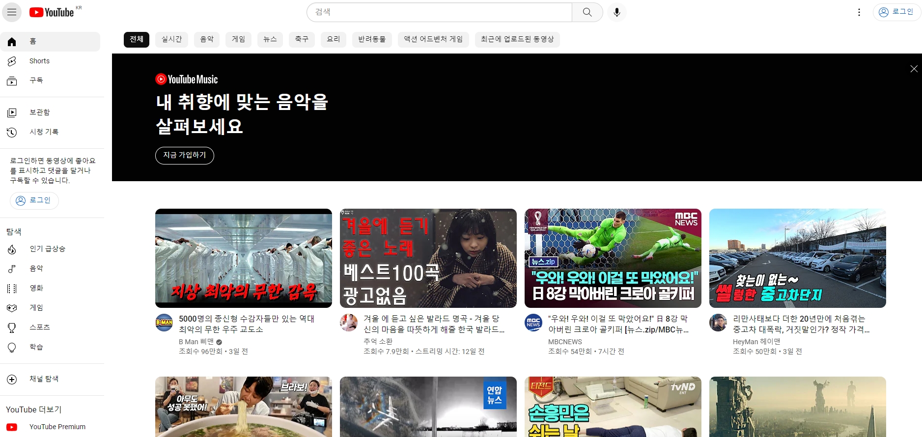Open the B Man channel avatar
Image resolution: width=922 pixels, height=437 pixels.
tap(164, 323)
